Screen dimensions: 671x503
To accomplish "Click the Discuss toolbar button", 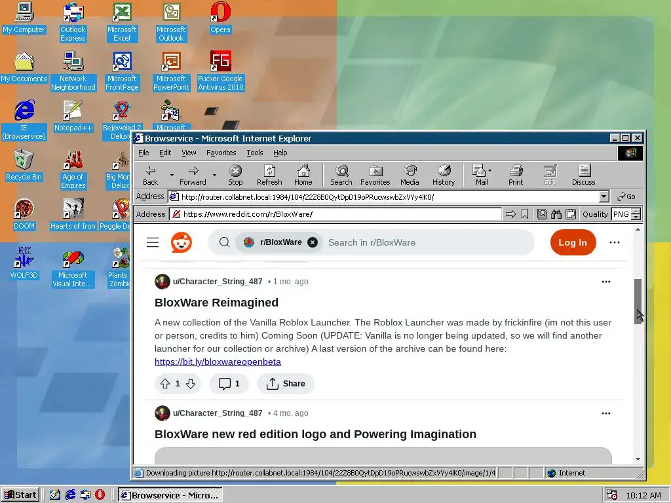I will [583, 176].
